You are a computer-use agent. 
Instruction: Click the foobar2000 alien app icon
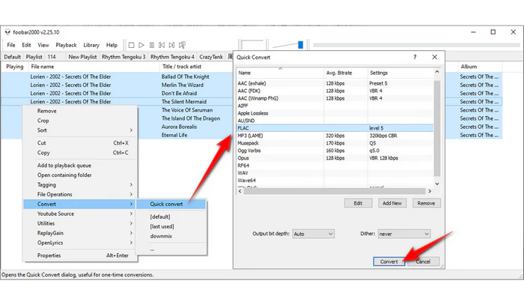pyautogui.click(x=7, y=32)
